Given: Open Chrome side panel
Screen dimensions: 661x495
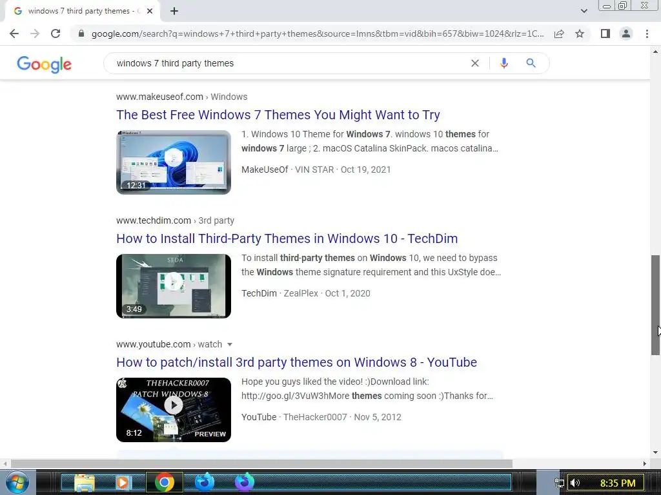Looking at the screenshot, I should (605, 34).
